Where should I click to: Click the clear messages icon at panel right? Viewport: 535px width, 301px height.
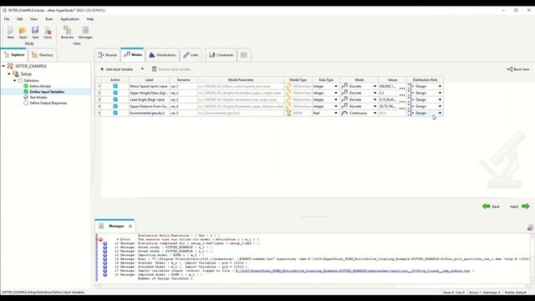point(530,227)
